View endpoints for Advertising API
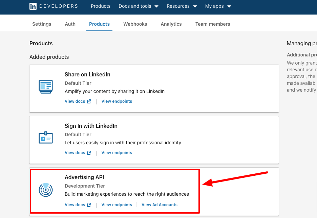This screenshot has height=218, width=317. (117, 205)
